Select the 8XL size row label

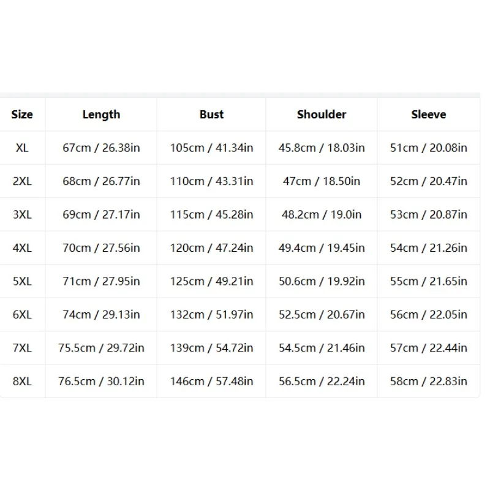point(22,381)
